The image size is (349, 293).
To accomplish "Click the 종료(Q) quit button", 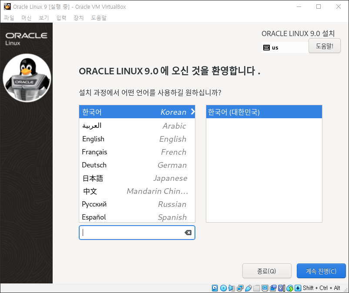I will 267,271.
